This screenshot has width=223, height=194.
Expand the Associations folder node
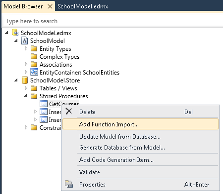(x=26, y=64)
